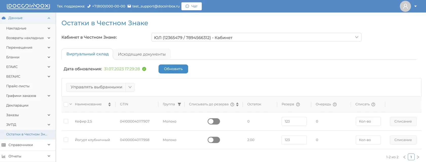Expand ЕГАИС in the sidebar
This screenshot has height=162, width=426.
pyautogui.click(x=49, y=67)
